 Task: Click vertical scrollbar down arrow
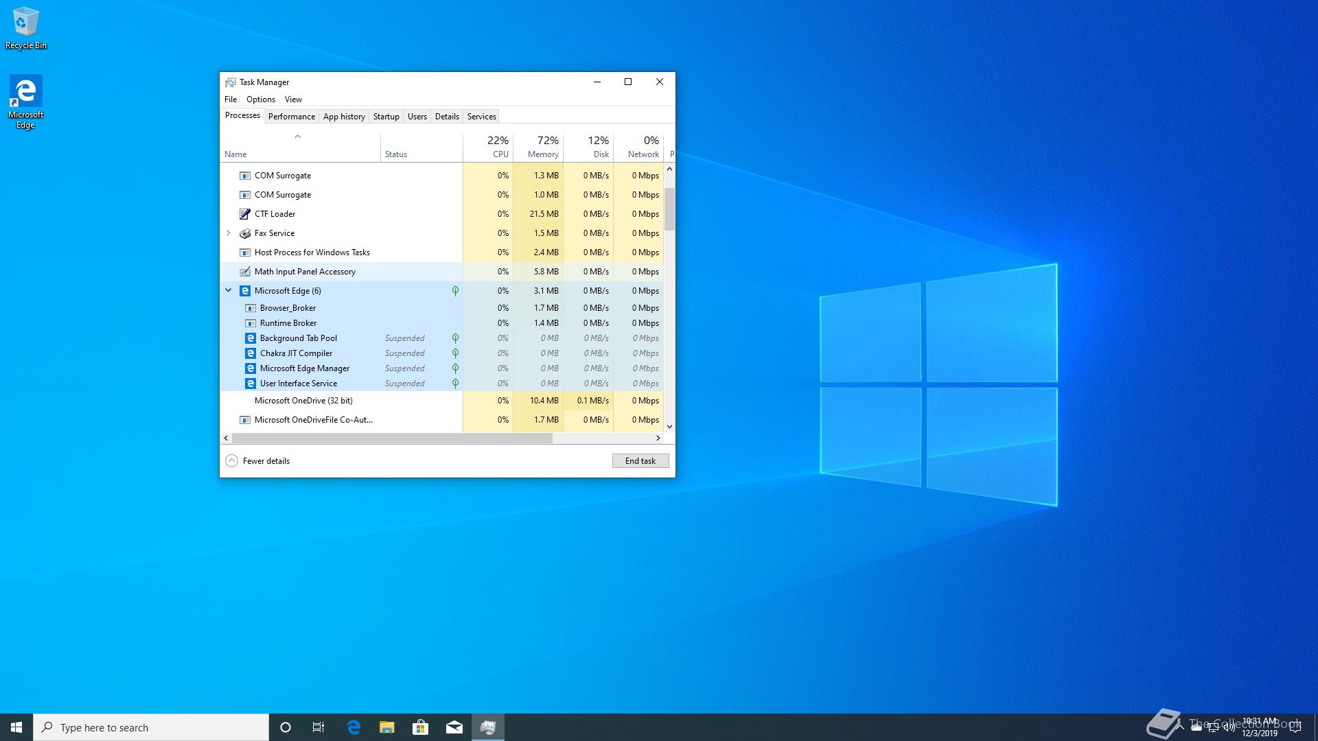[669, 427]
